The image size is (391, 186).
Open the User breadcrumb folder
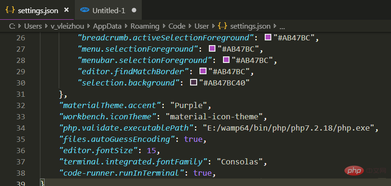pyautogui.click(x=202, y=26)
